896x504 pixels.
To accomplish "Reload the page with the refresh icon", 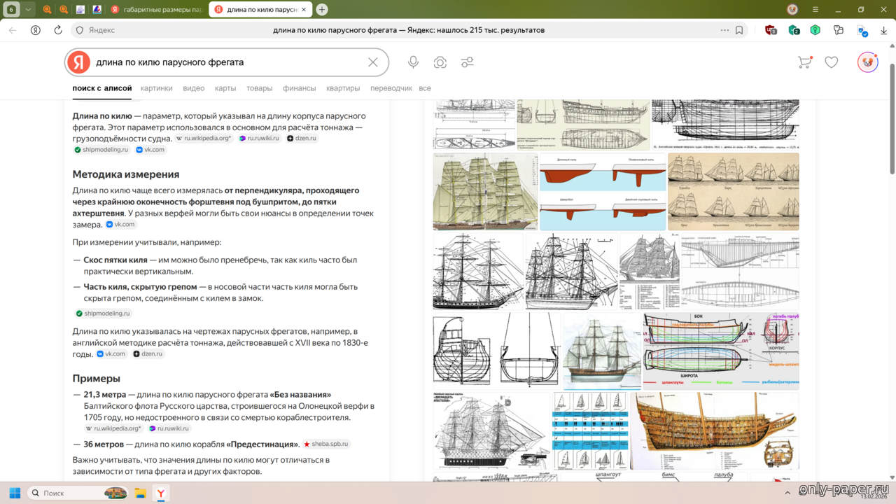I will click(x=58, y=30).
